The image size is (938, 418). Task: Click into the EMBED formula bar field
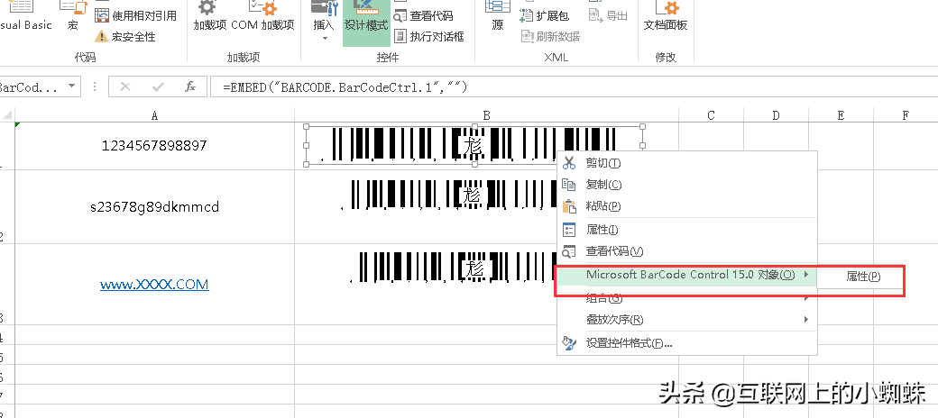coord(575,86)
